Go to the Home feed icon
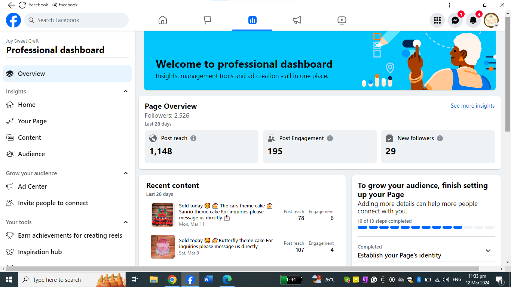 [x=163, y=20]
